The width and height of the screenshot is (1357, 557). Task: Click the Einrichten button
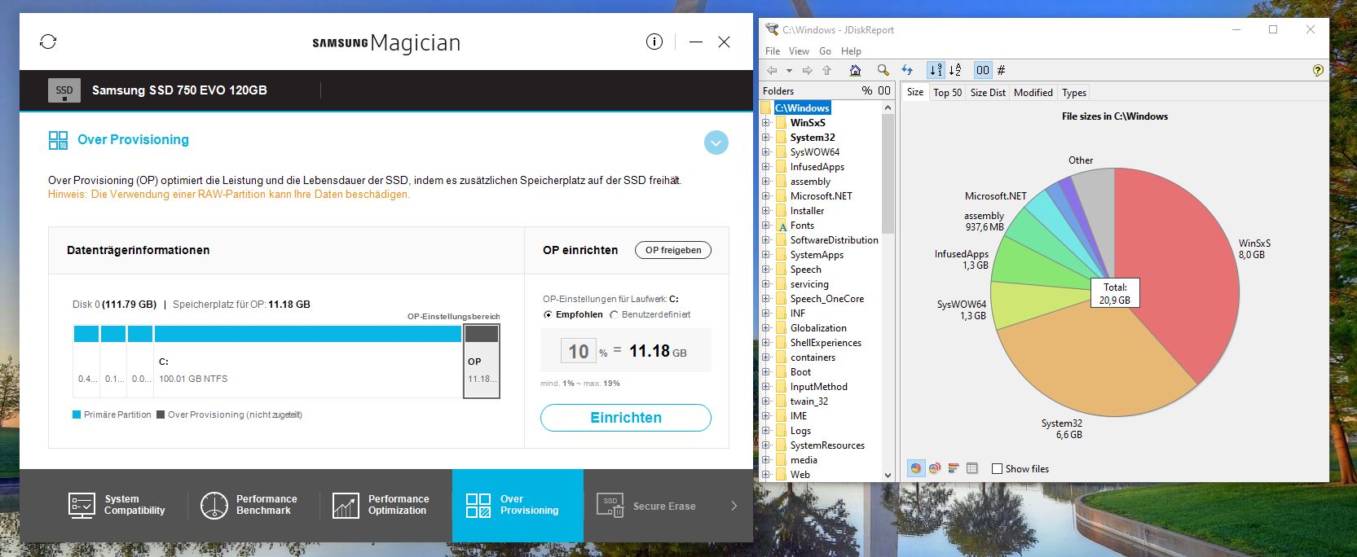(x=626, y=418)
